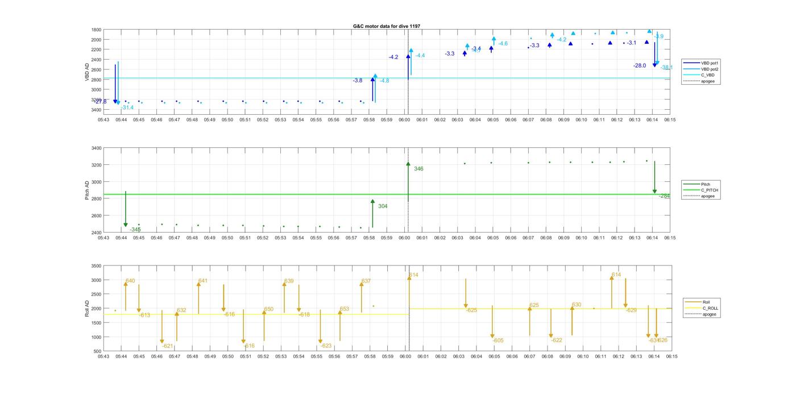
Task: Click the 'VBD AD' y-axis label
Action: (87, 72)
